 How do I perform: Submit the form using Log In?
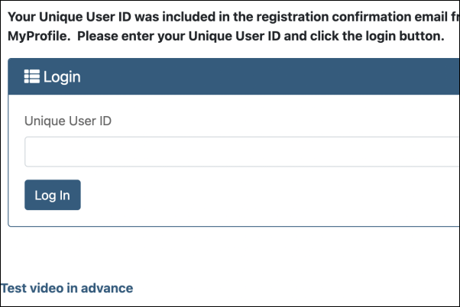click(53, 195)
